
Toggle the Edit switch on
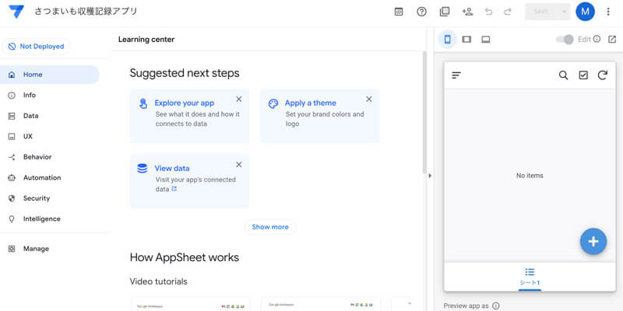pyautogui.click(x=565, y=39)
